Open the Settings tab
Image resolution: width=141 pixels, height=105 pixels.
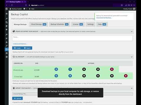(90, 24)
